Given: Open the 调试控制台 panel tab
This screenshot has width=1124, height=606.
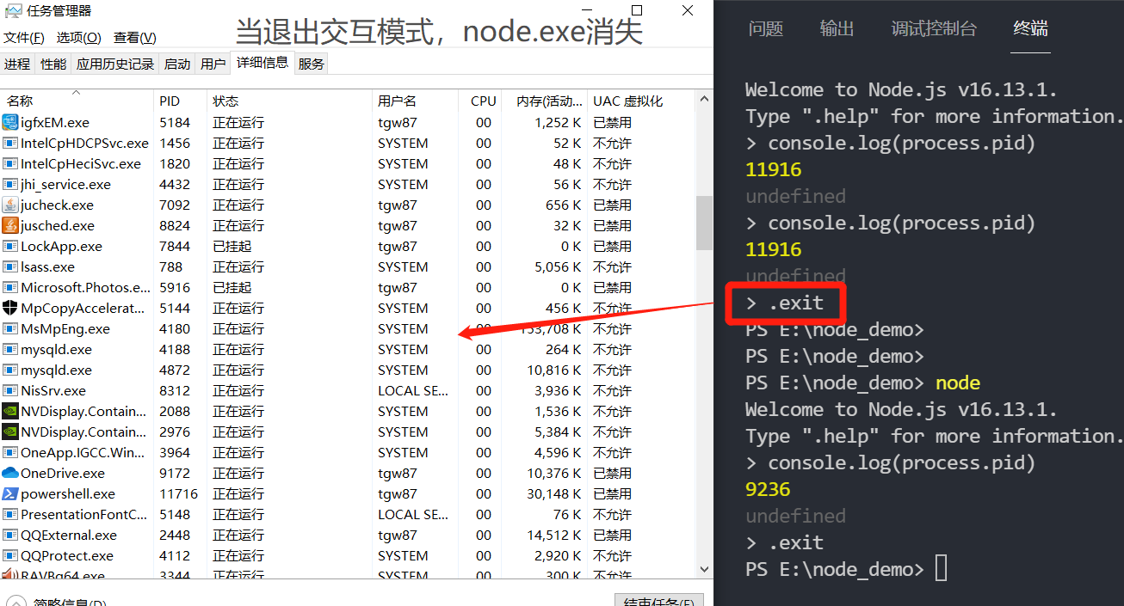Looking at the screenshot, I should 934,28.
